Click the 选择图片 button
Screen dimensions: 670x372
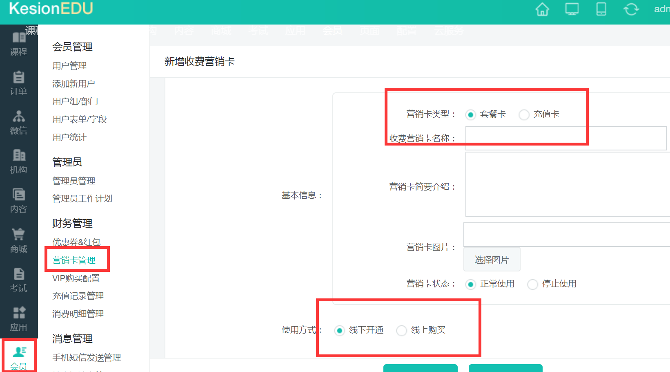pyautogui.click(x=492, y=260)
